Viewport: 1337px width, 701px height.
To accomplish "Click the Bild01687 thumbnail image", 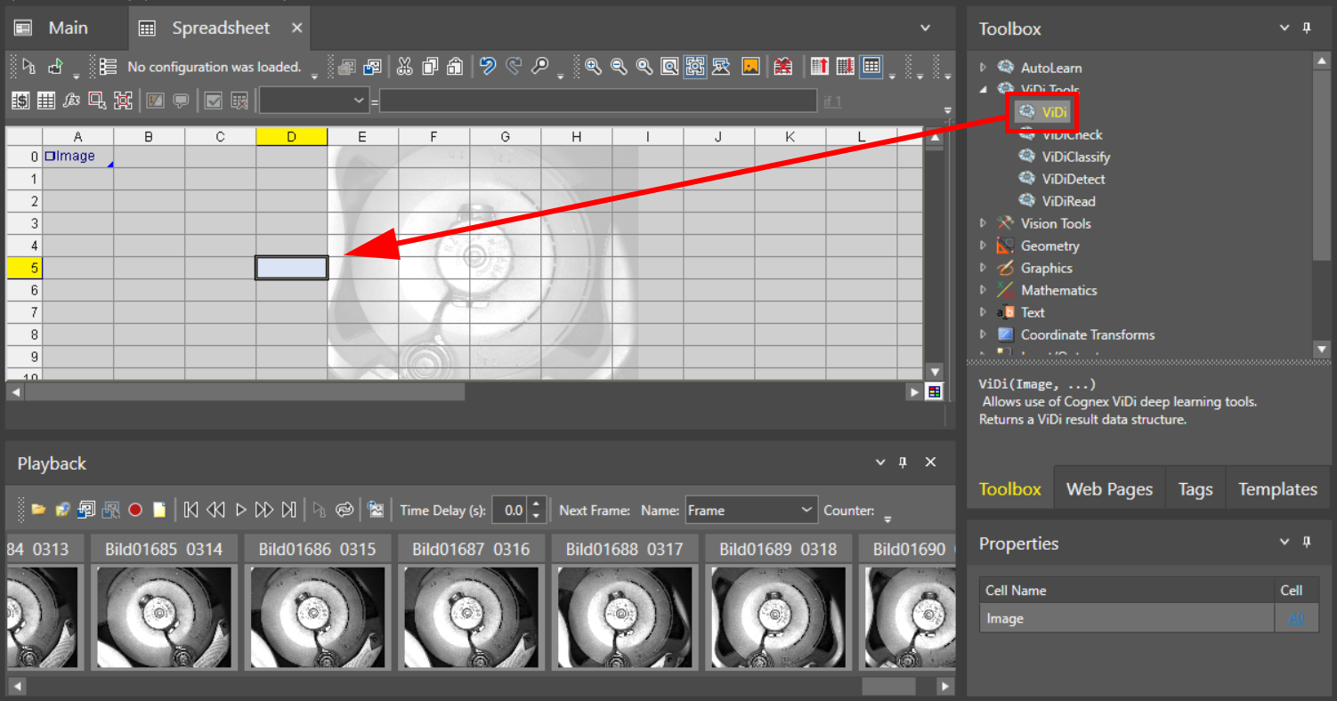I will pyautogui.click(x=471, y=617).
